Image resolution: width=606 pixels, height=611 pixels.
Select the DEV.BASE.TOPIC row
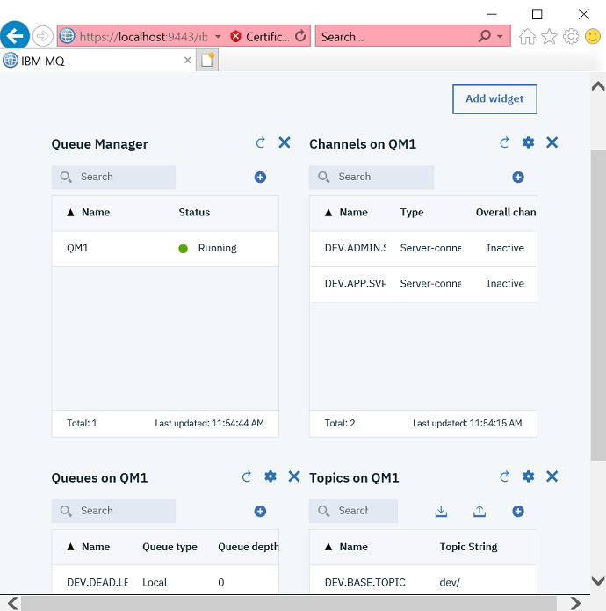click(x=423, y=581)
